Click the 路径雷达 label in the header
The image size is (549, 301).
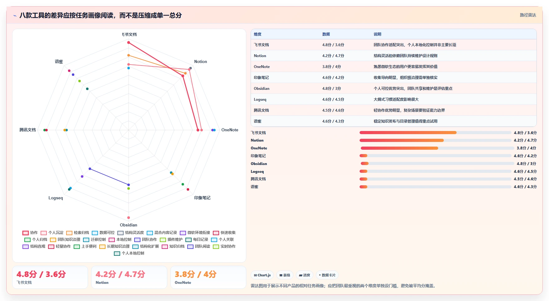[x=528, y=15]
